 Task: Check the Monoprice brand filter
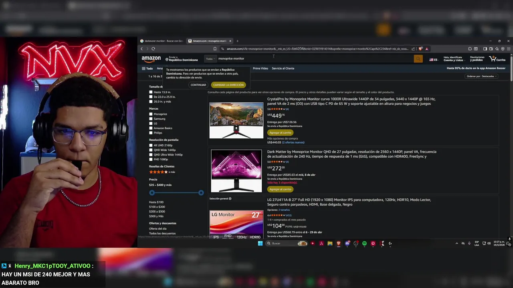click(x=151, y=114)
